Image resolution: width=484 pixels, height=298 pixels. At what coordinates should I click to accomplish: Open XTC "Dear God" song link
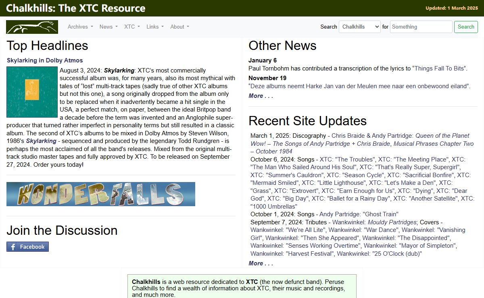click(x=359, y=195)
